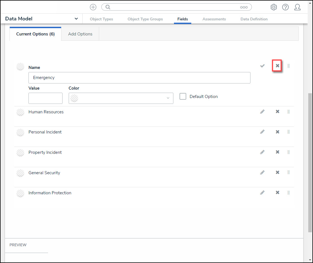Open the settings gear icon
The height and width of the screenshot is (263, 313).
pos(274,7)
